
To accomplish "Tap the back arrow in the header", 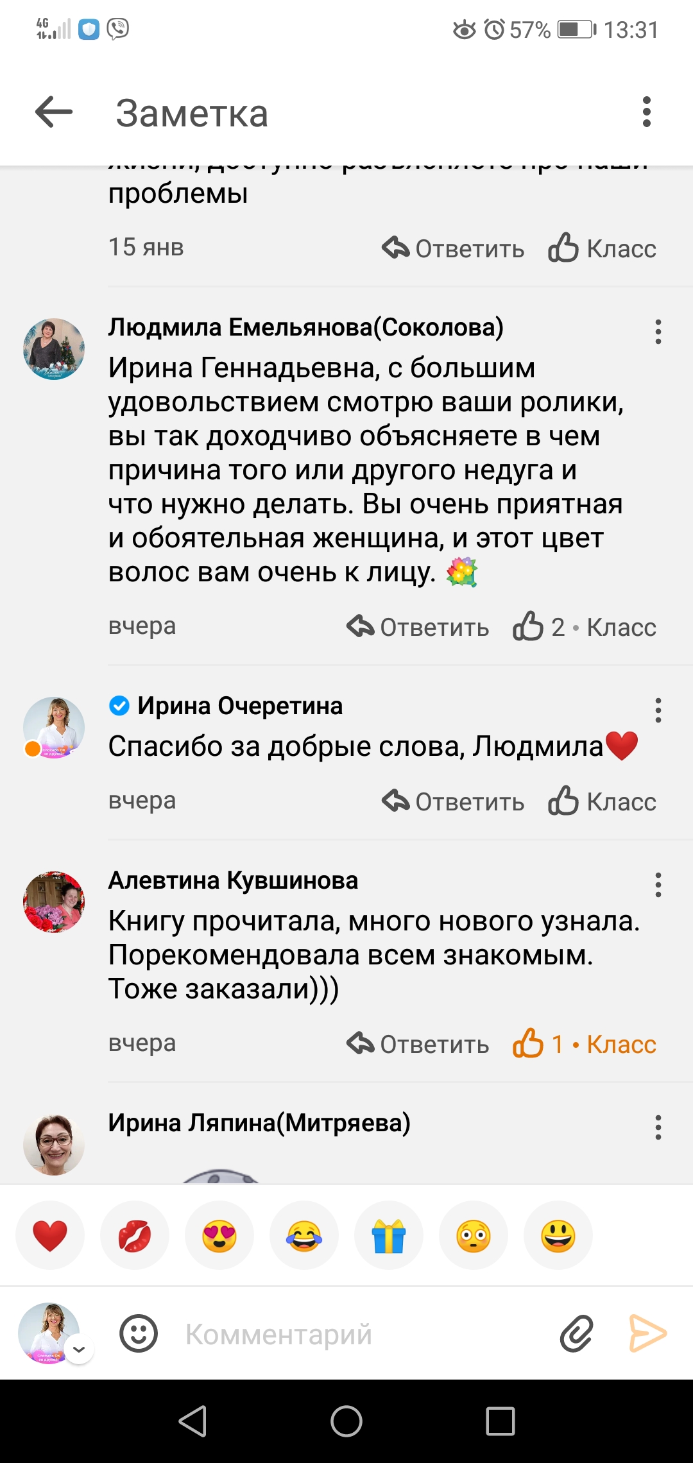I will pyautogui.click(x=54, y=112).
